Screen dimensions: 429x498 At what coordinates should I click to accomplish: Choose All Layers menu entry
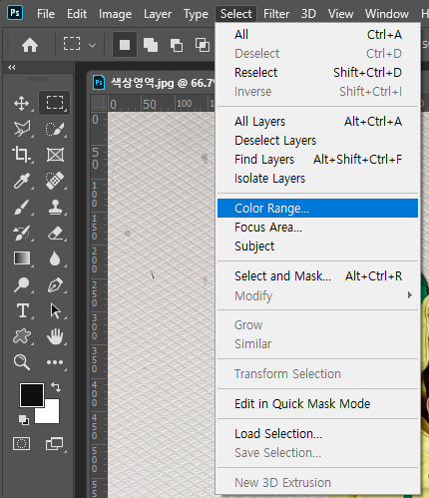(x=317, y=122)
